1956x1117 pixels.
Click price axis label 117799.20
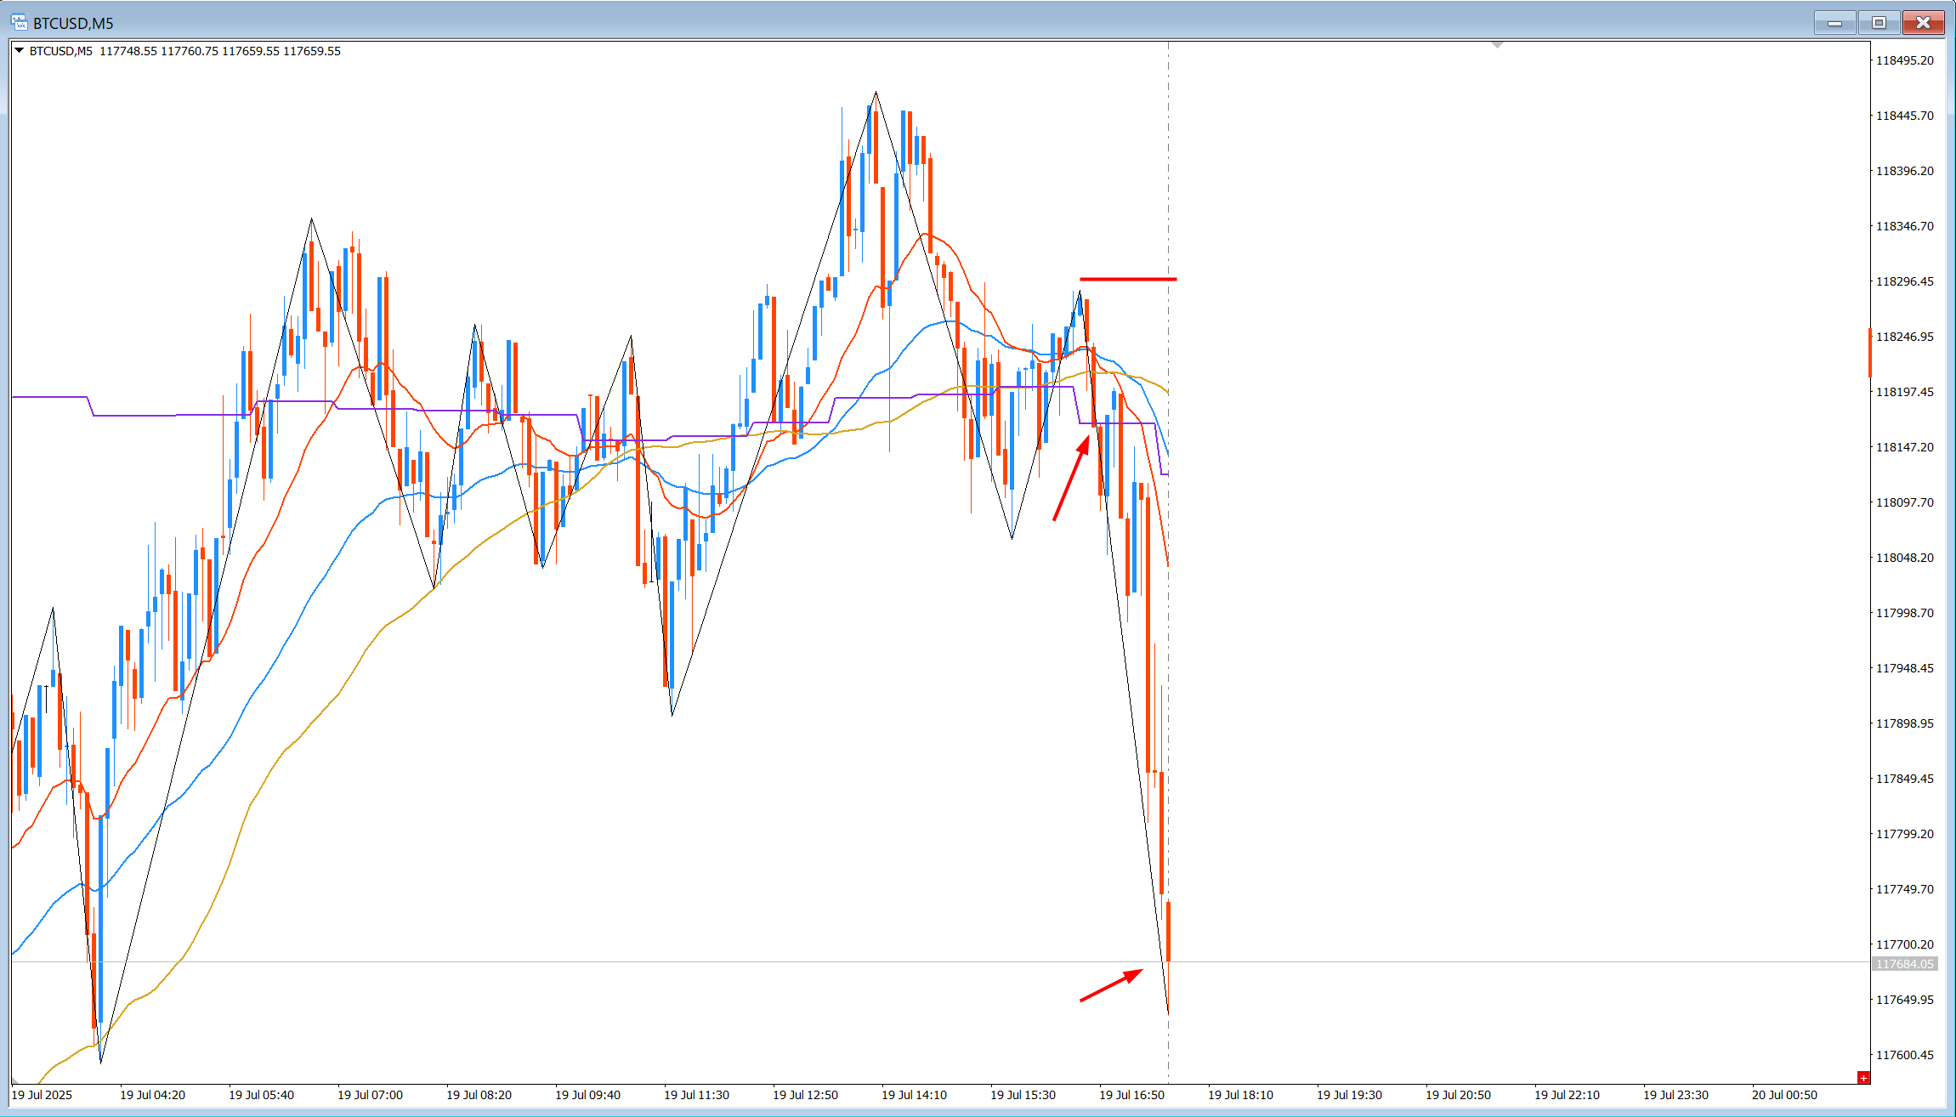[1905, 834]
